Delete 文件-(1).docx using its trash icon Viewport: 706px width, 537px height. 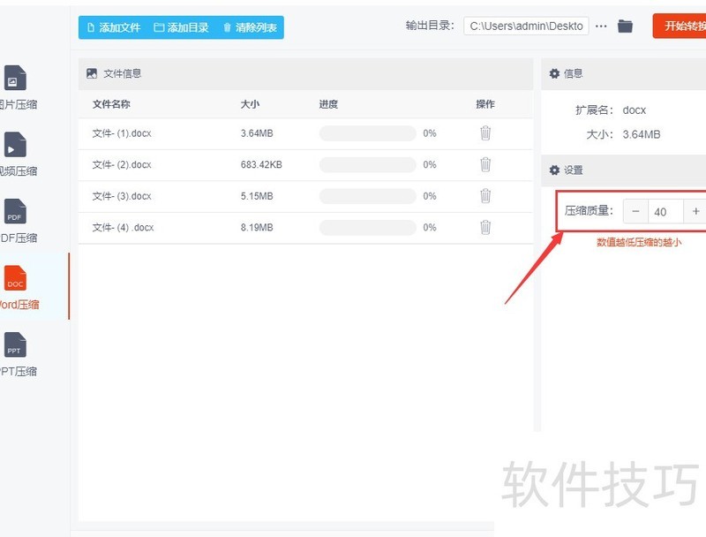[484, 133]
